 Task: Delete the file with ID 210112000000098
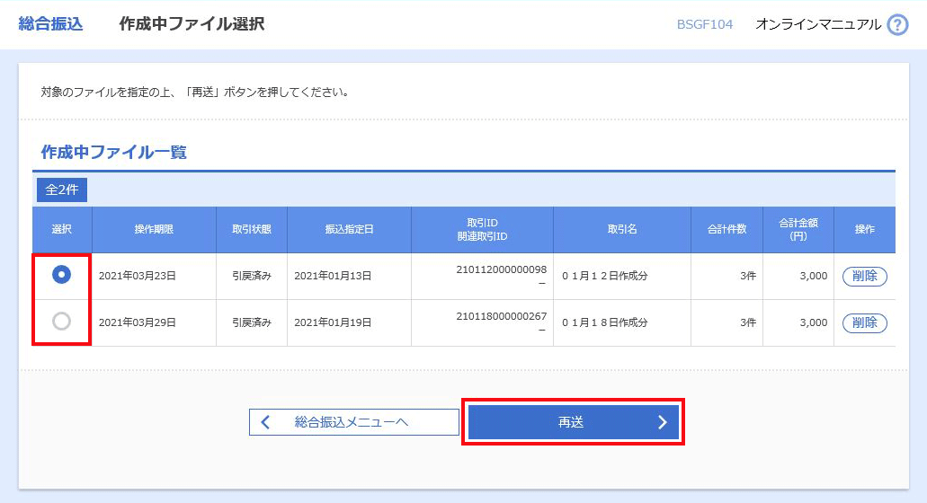pos(864,276)
